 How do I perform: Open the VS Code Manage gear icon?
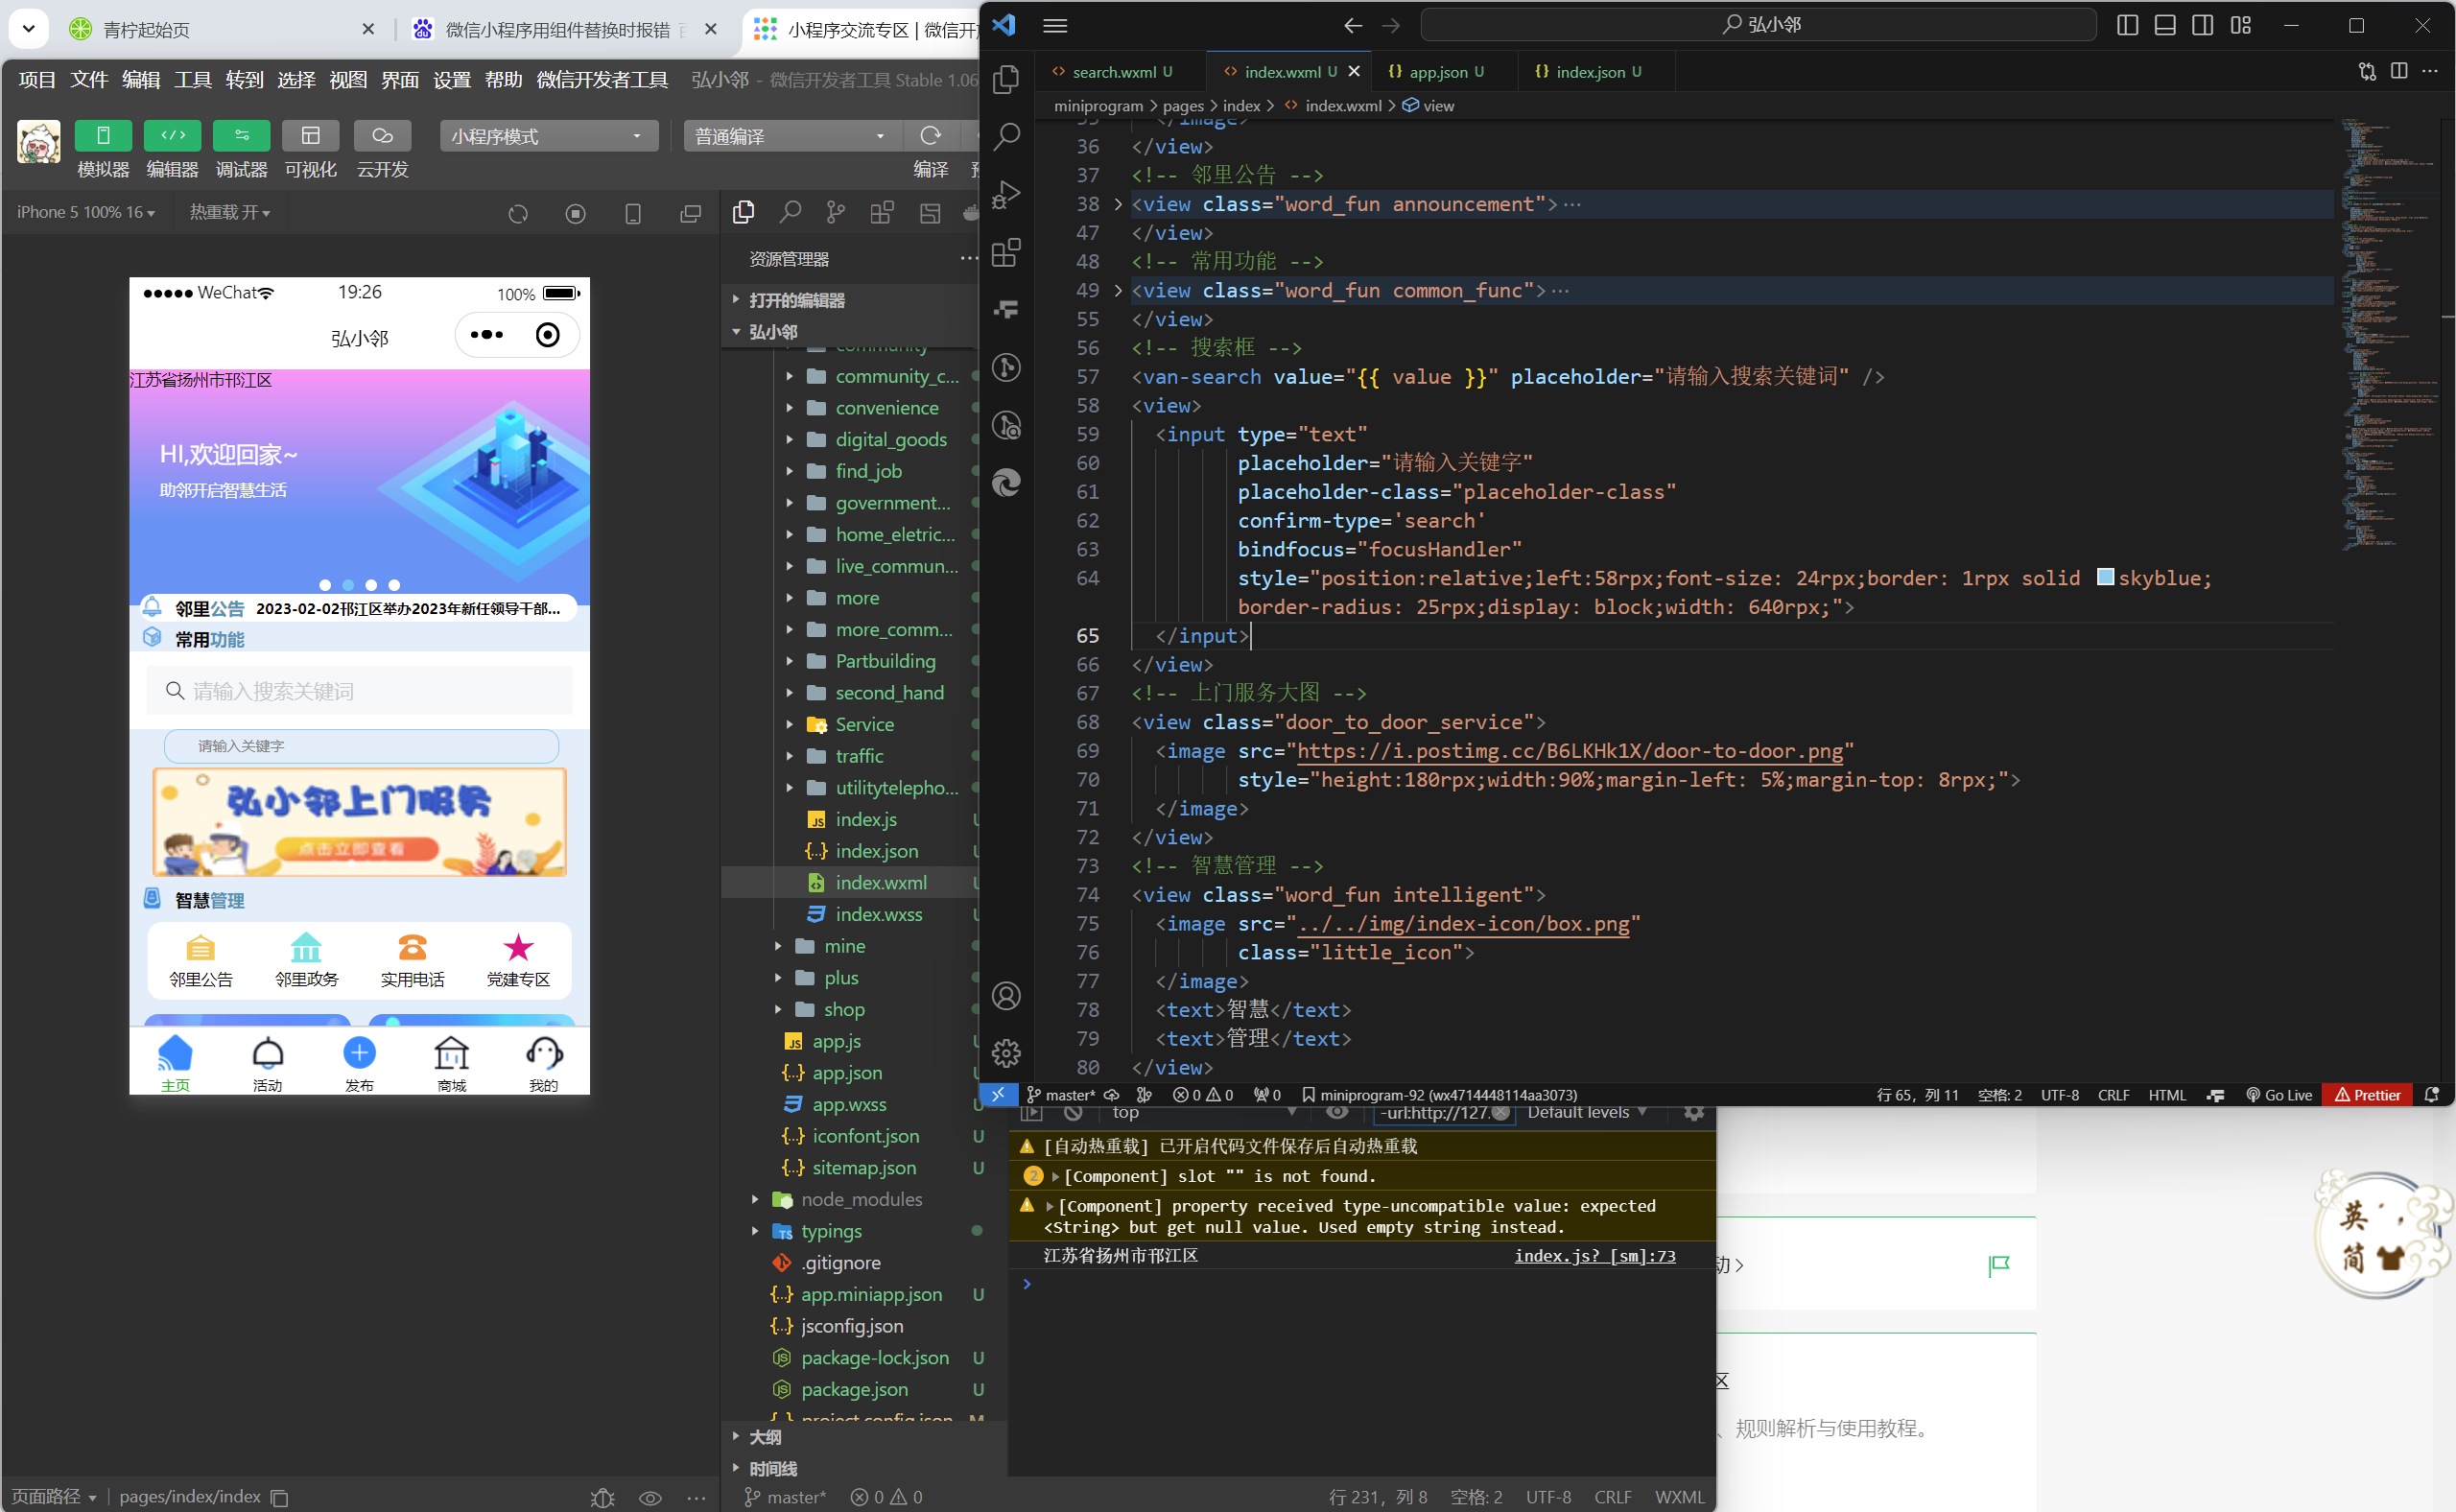(x=1006, y=1053)
